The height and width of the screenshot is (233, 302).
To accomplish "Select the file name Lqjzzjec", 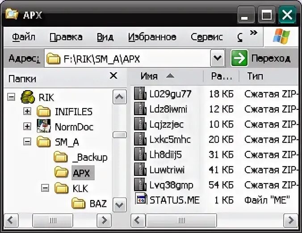I will click(167, 125).
